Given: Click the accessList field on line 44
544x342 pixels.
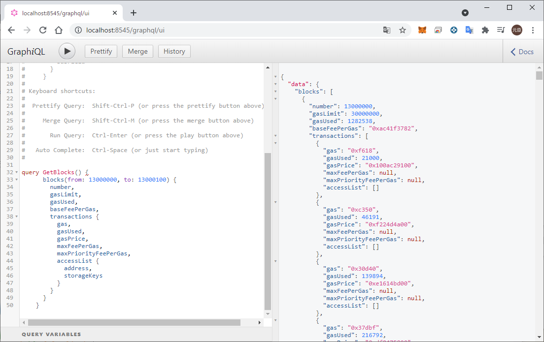Looking at the screenshot, I should 74,261.
